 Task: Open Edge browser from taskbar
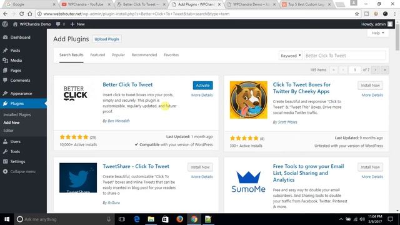[x=137, y=219]
